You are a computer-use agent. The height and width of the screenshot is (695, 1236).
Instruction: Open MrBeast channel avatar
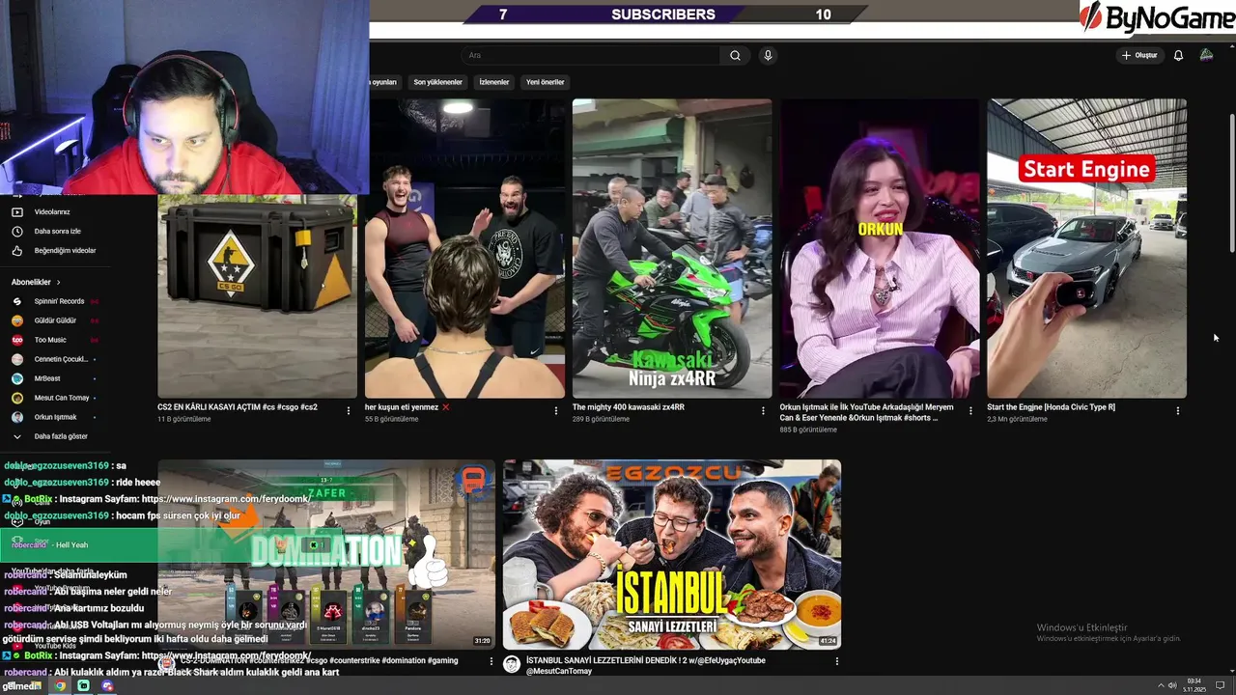pyautogui.click(x=16, y=378)
